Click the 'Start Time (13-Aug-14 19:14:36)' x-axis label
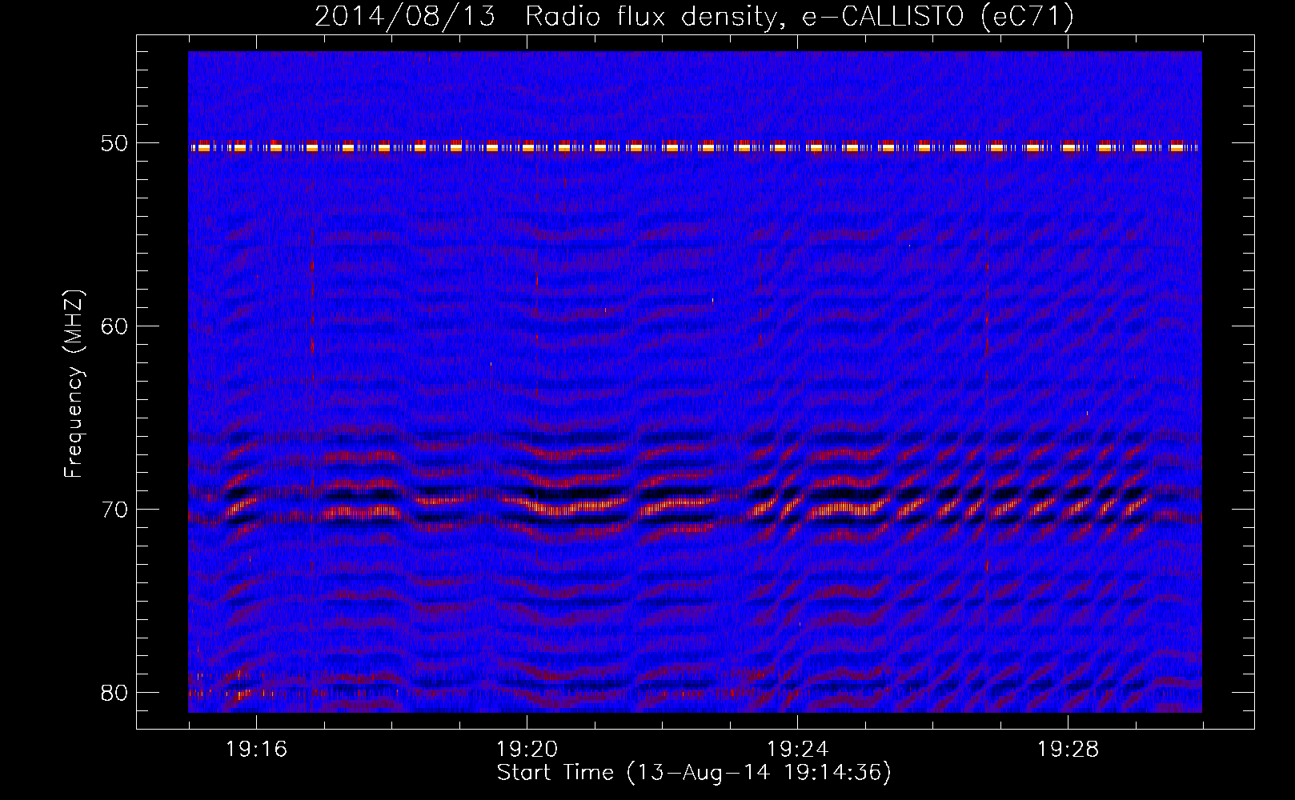Image resolution: width=1295 pixels, height=800 pixels. (x=694, y=773)
